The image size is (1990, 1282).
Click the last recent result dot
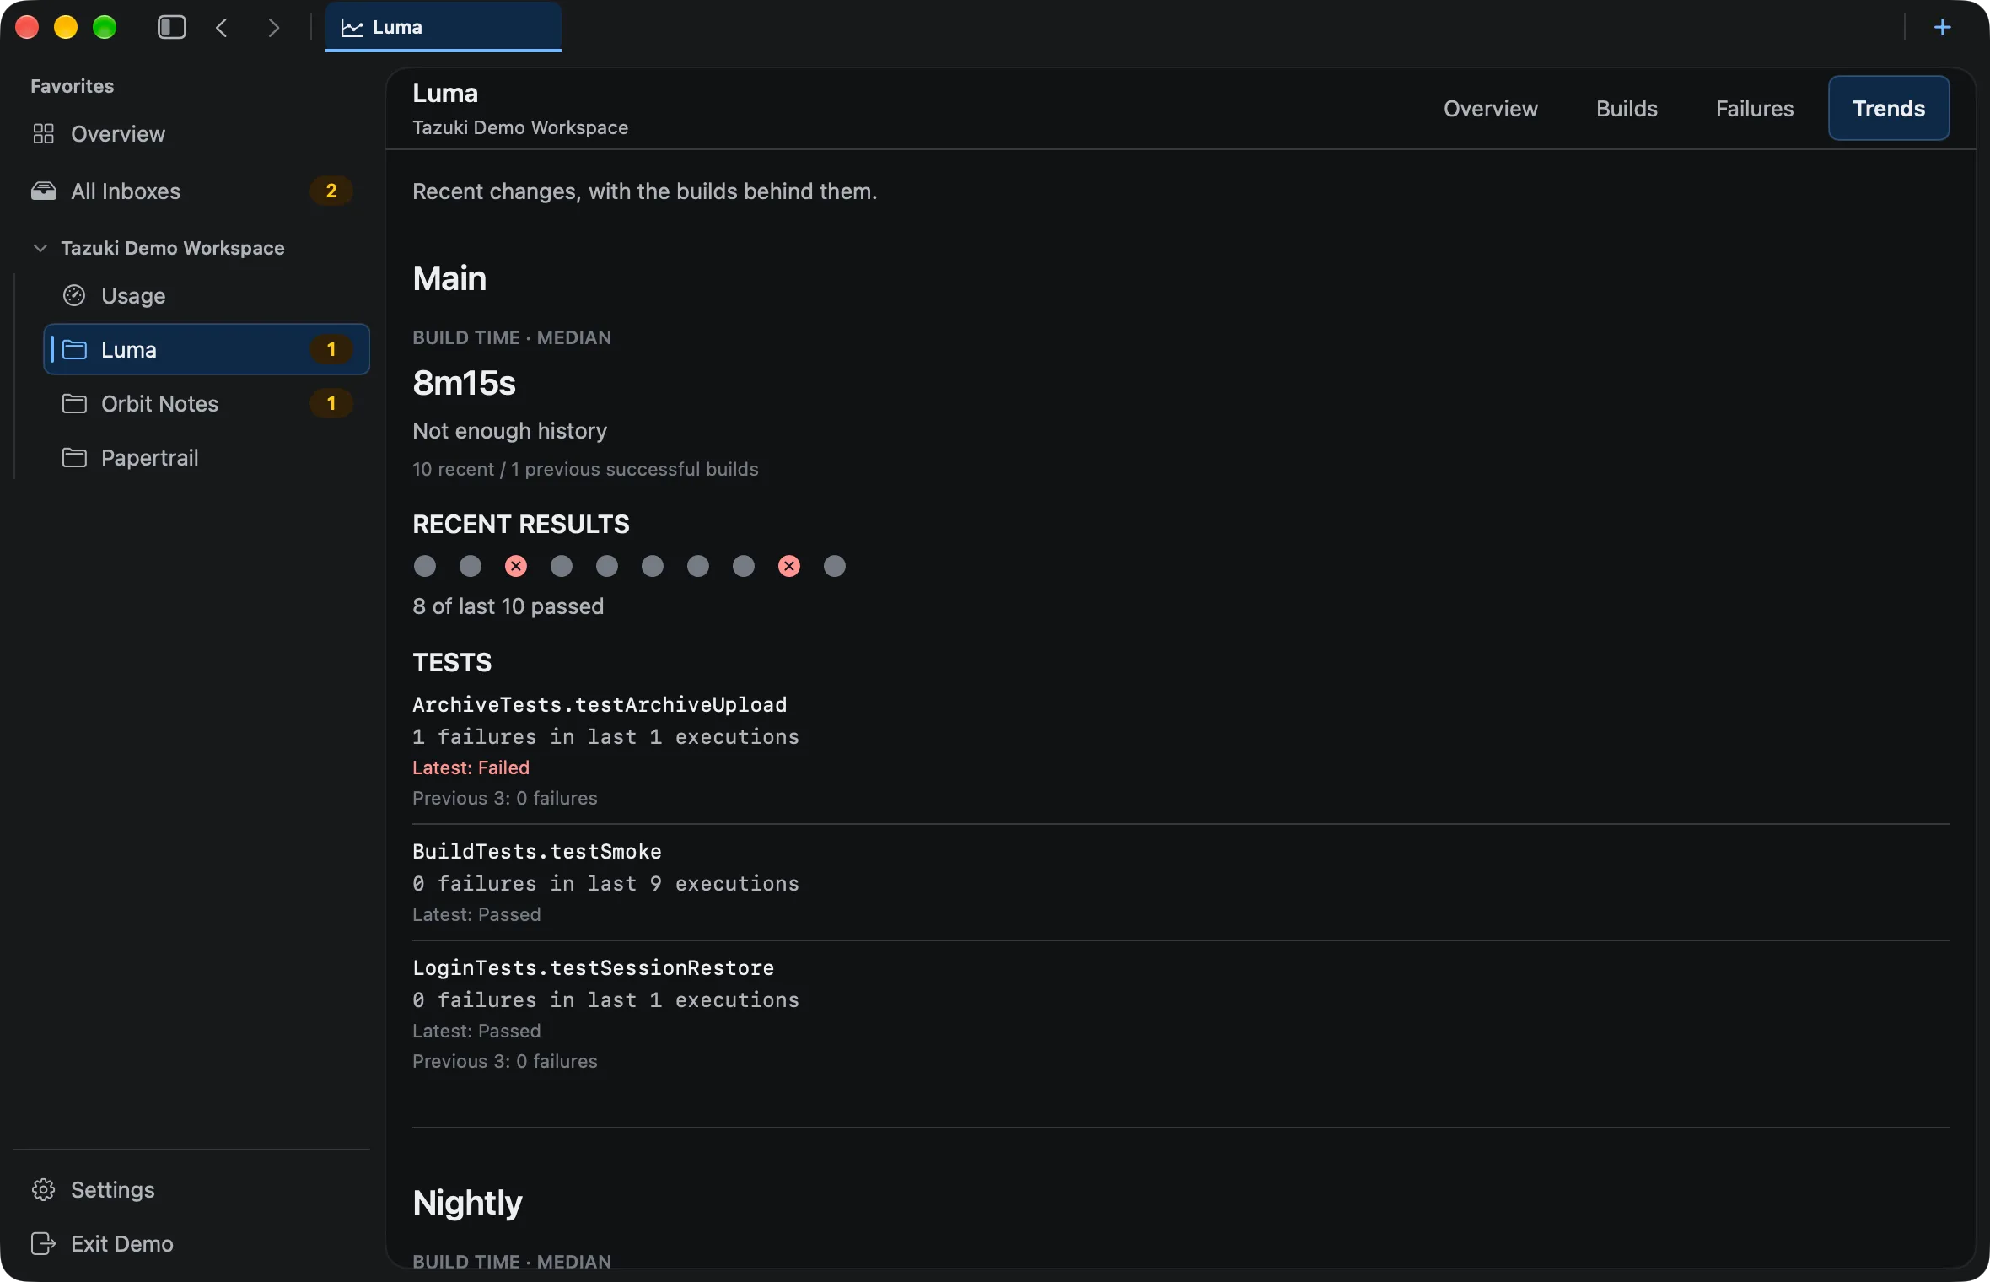pyautogui.click(x=835, y=566)
